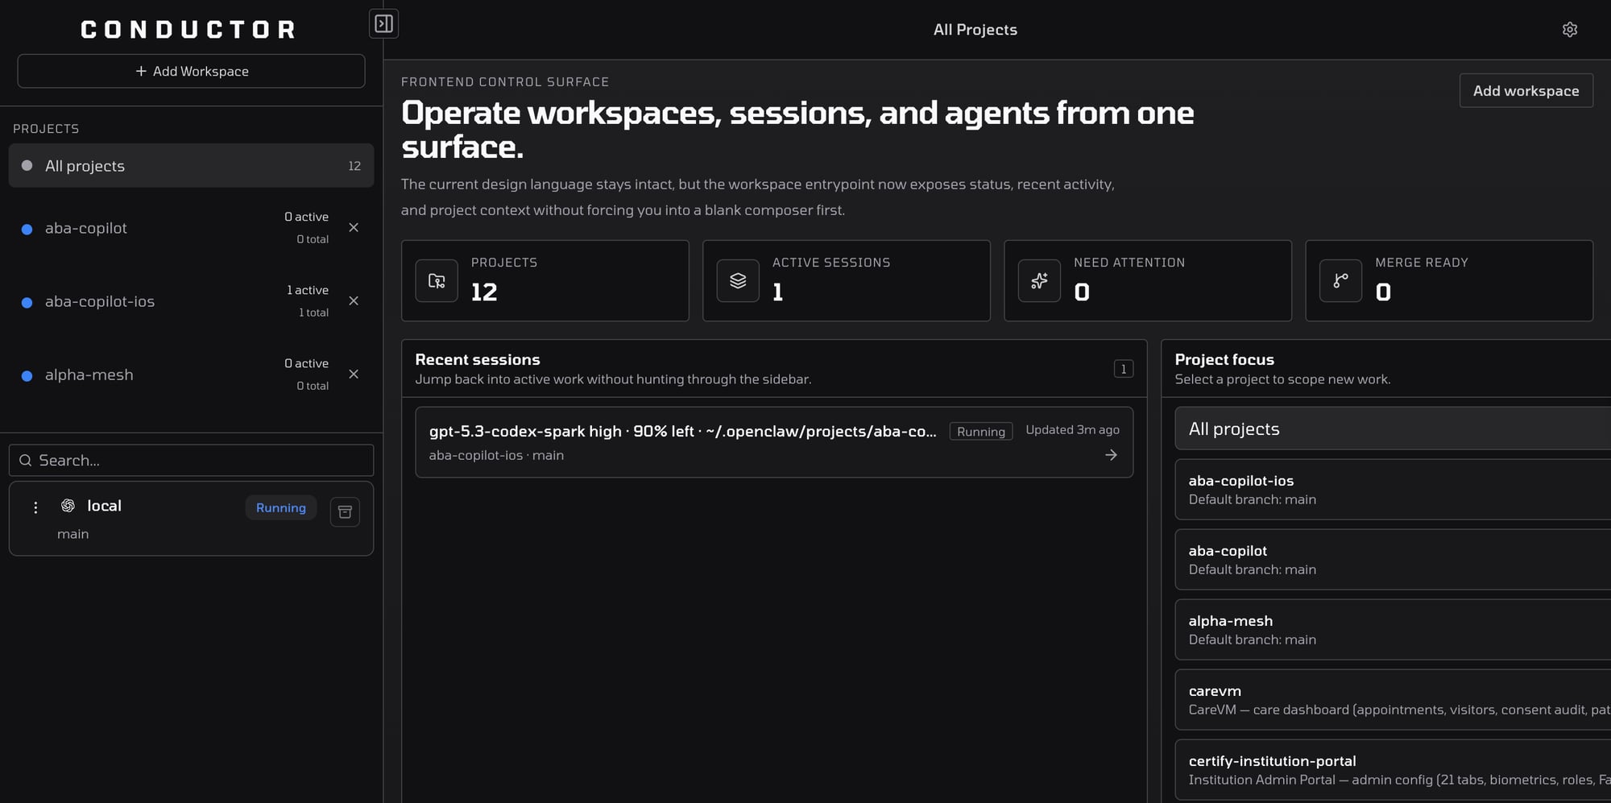
Task: Open the recent session using the arrow icon
Action: [1111, 455]
